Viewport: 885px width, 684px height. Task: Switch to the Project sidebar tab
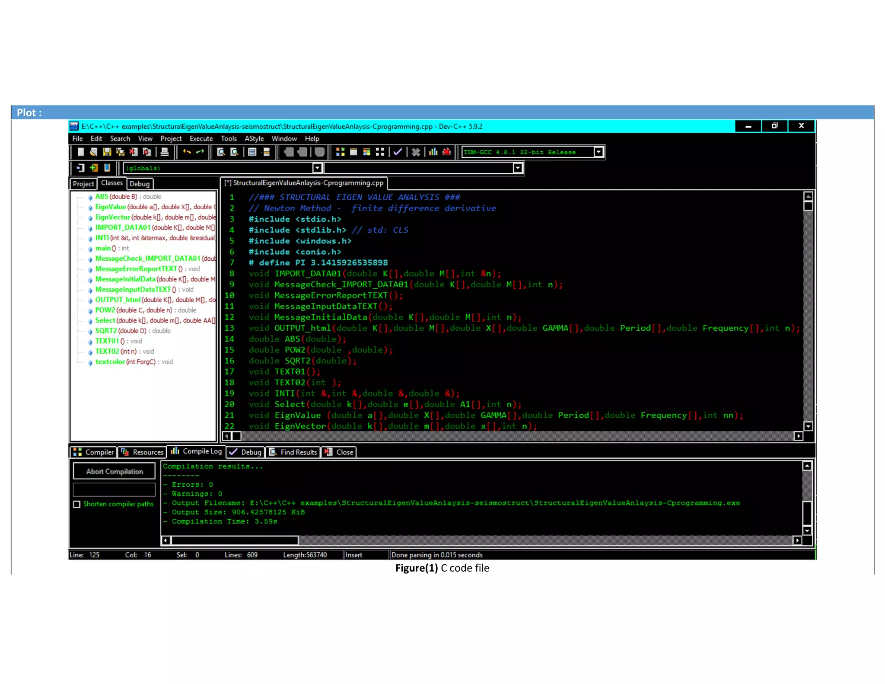(83, 184)
